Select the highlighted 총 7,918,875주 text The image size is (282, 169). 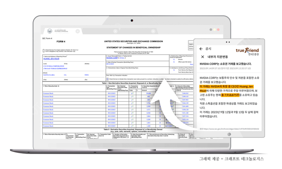tap(229, 95)
